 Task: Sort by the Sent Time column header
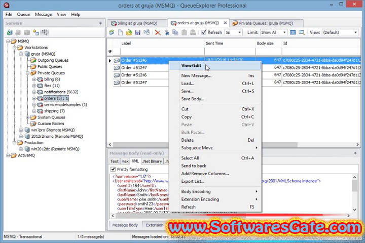tap(230, 44)
